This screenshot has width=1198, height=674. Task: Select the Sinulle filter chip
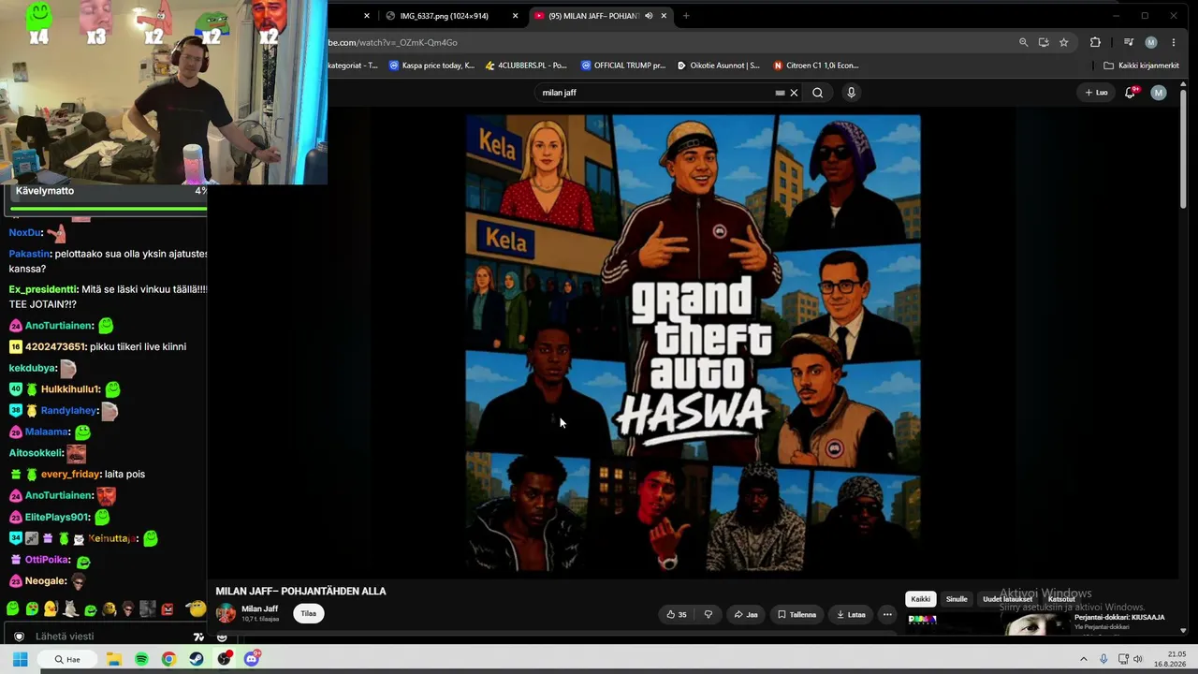957,599
